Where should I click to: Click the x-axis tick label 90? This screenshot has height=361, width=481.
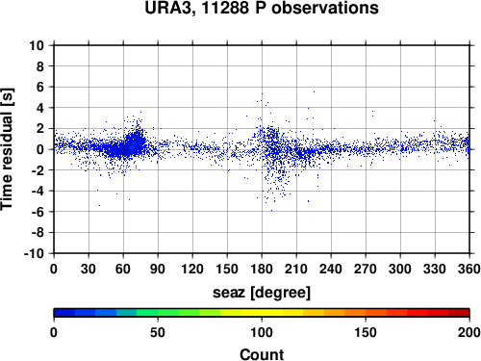point(158,269)
